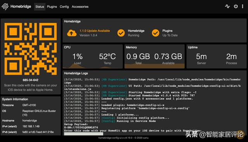248x142 pixels.
Task: Click the Version 1.0.4 text
Action: 88,35
